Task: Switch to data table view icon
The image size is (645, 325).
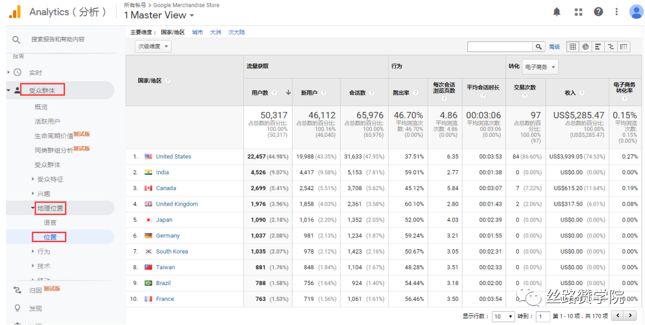Action: 572,47
